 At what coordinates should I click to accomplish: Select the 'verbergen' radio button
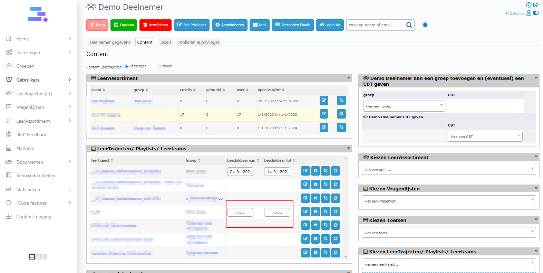coord(127,66)
